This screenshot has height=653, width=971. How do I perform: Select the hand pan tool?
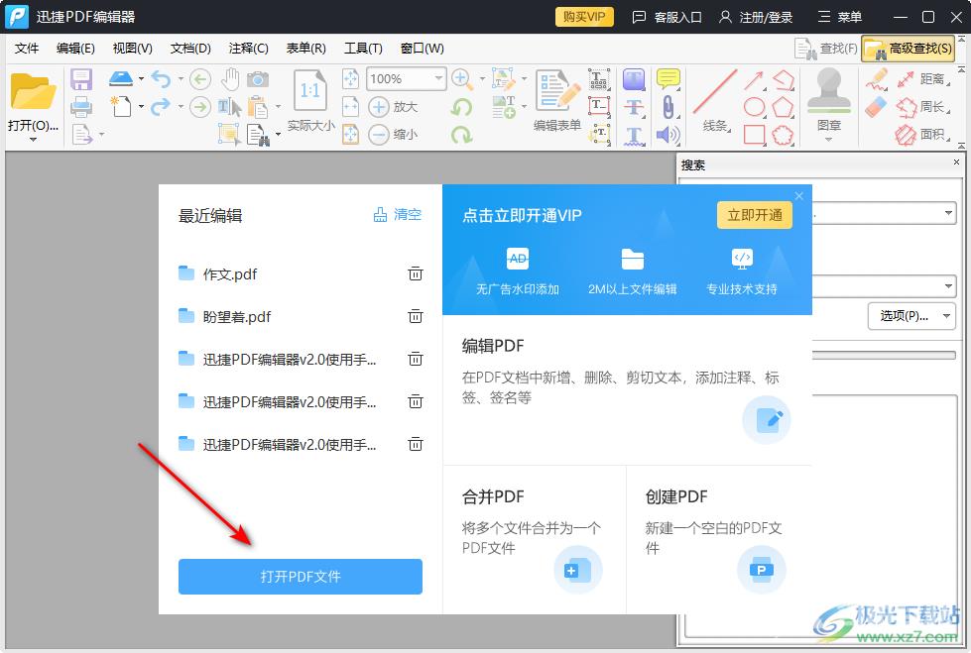click(x=230, y=78)
